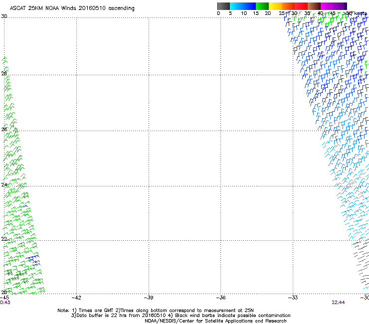369x324 pixels.
Task: Click legend scale value 15
Action: coord(256,13)
